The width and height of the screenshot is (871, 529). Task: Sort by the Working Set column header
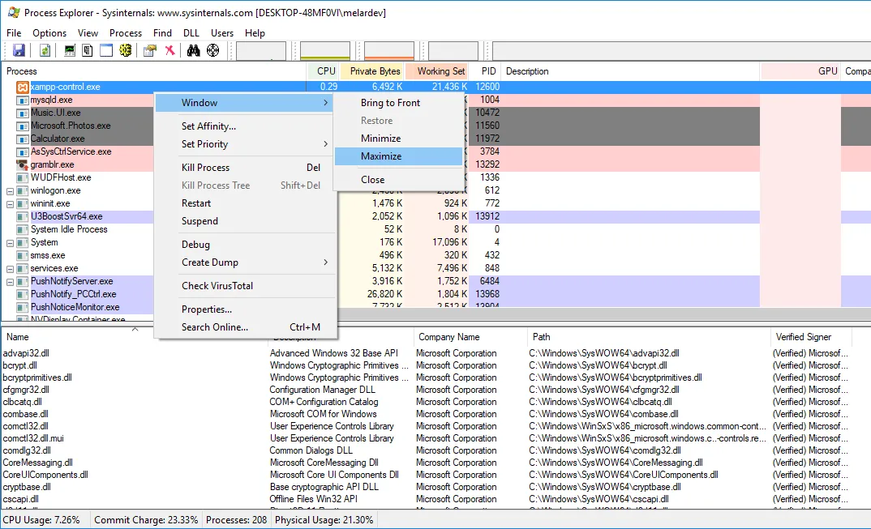[x=437, y=71]
